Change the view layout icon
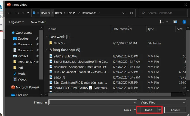 162,22
